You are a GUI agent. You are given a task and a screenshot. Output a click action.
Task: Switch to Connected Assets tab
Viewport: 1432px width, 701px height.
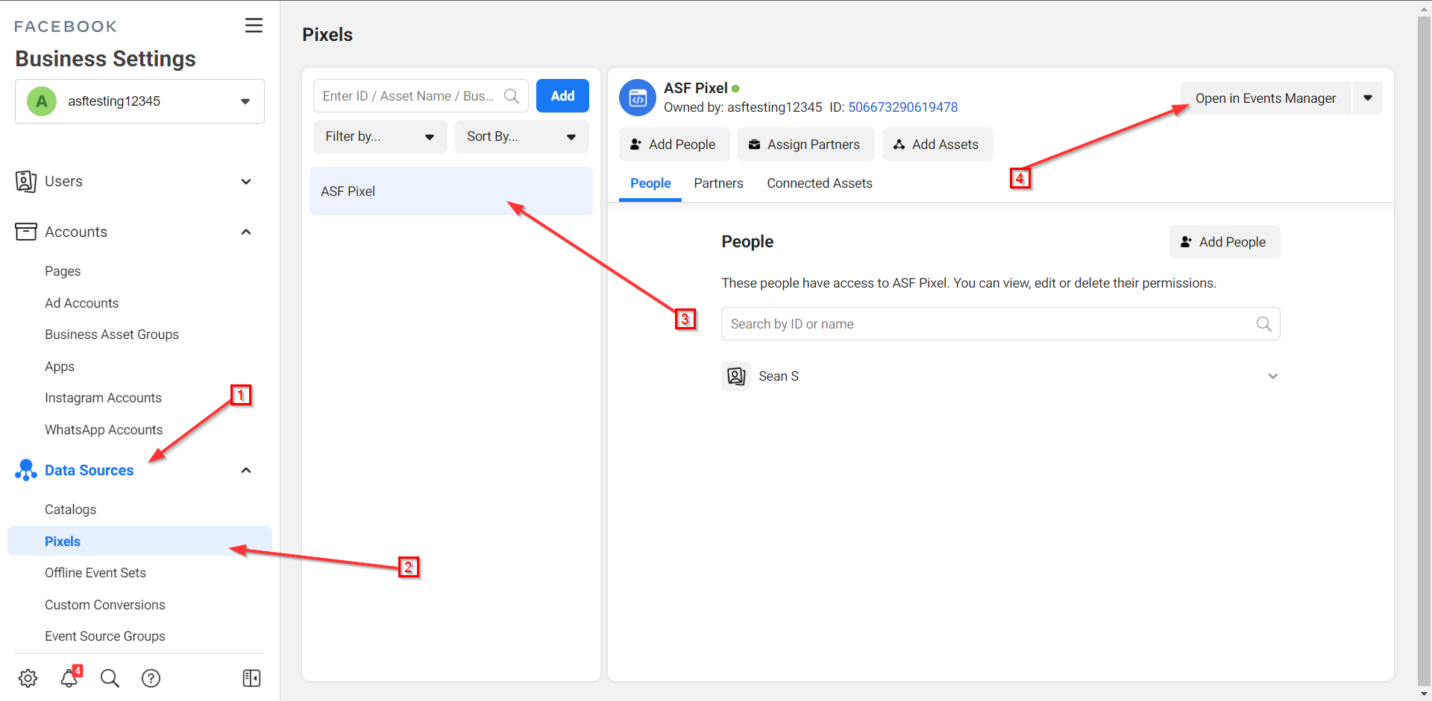pyautogui.click(x=820, y=183)
